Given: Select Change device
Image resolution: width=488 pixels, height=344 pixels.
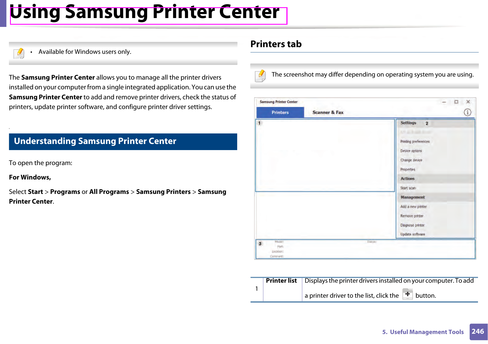Looking at the screenshot, I should pos(412,160).
